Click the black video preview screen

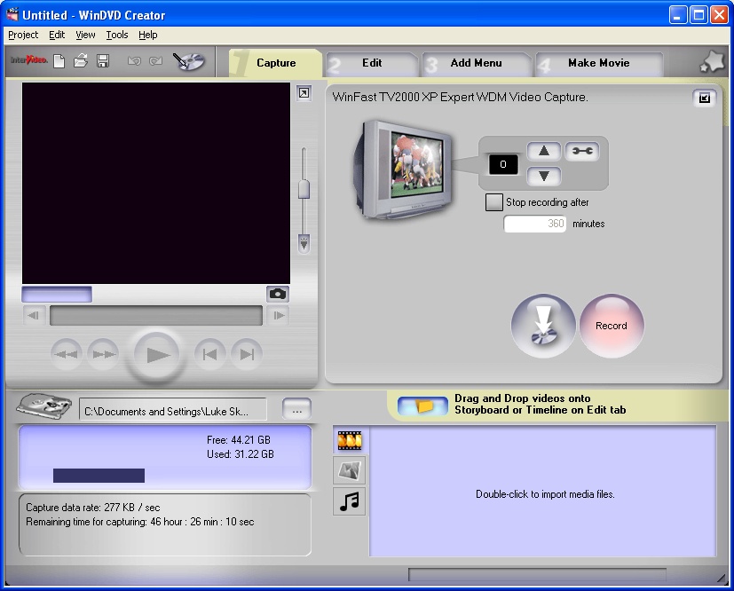156,183
